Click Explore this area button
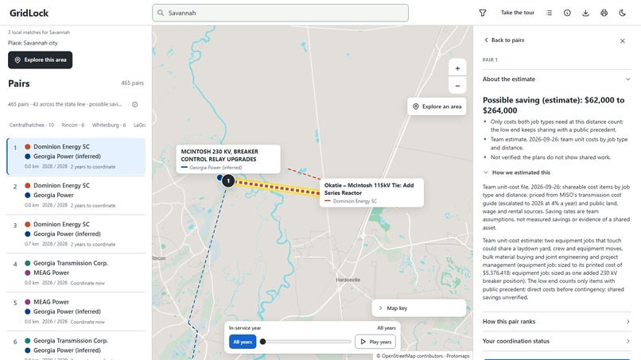This screenshot has width=641, height=360. 40,60
